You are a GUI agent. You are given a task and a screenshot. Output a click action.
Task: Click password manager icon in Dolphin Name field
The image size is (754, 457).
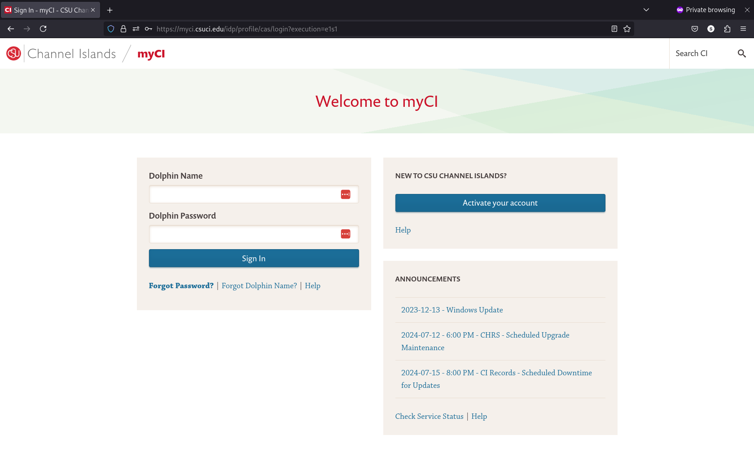point(346,194)
